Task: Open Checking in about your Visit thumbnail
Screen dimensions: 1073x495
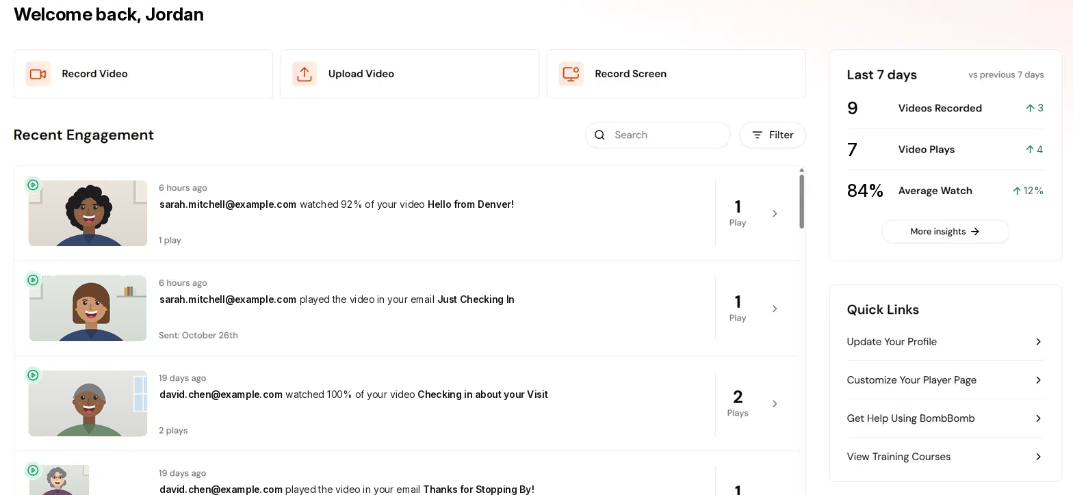Action: click(88, 403)
